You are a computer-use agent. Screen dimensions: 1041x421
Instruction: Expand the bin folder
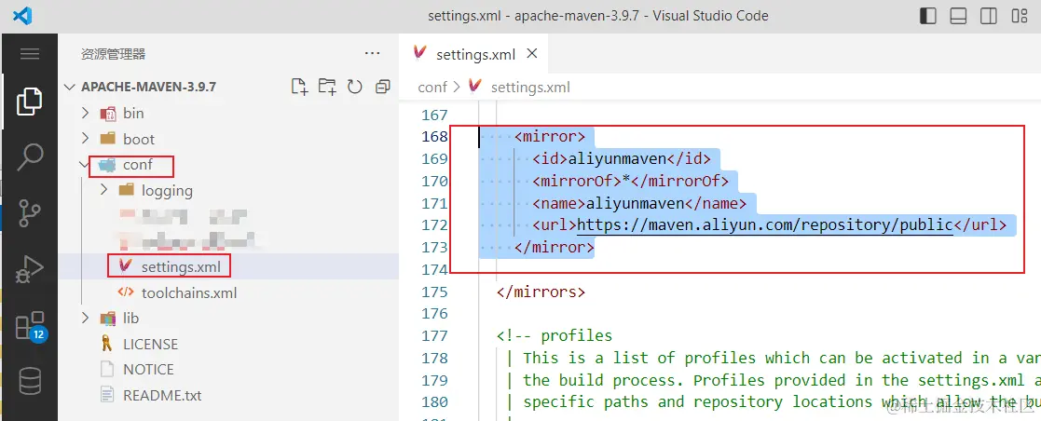point(85,113)
